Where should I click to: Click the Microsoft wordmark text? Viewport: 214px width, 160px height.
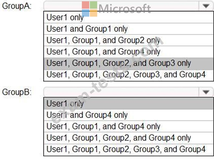tap(124, 8)
